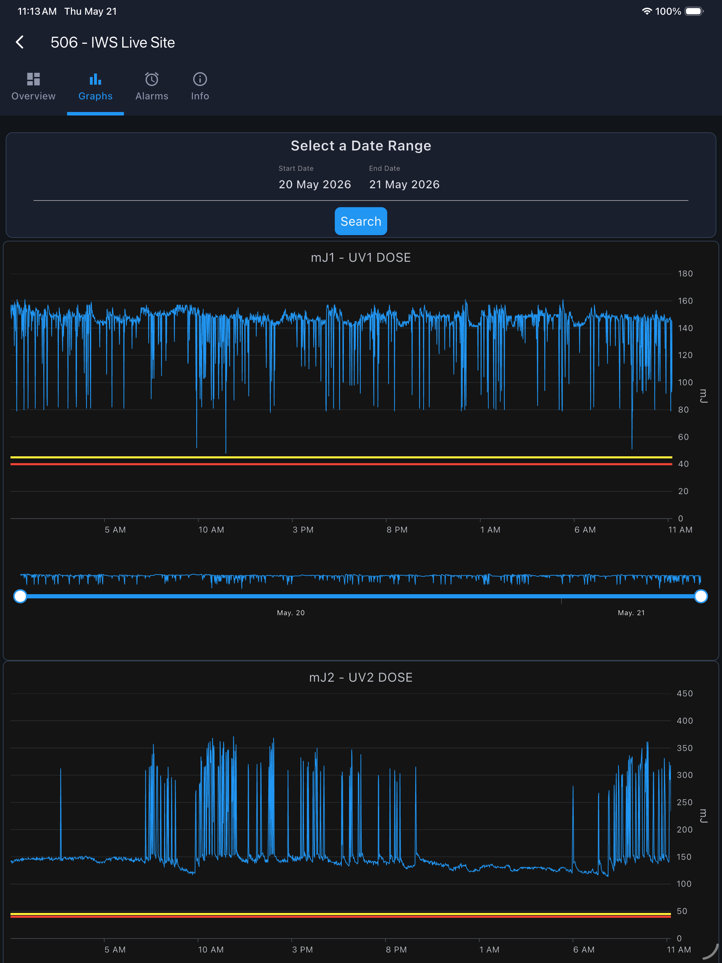Switch to the Alarms tab label

tap(151, 96)
